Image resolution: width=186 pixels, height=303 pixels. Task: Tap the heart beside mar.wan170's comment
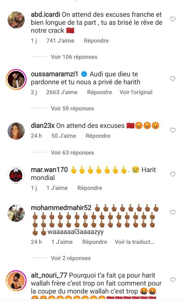[x=173, y=174]
